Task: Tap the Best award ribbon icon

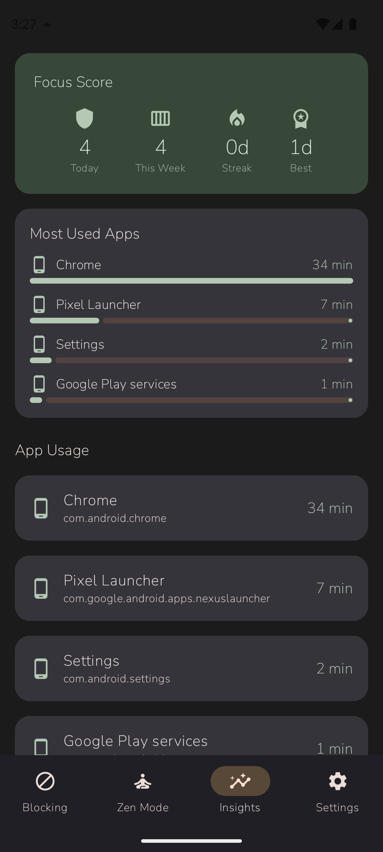Action: coord(301,118)
